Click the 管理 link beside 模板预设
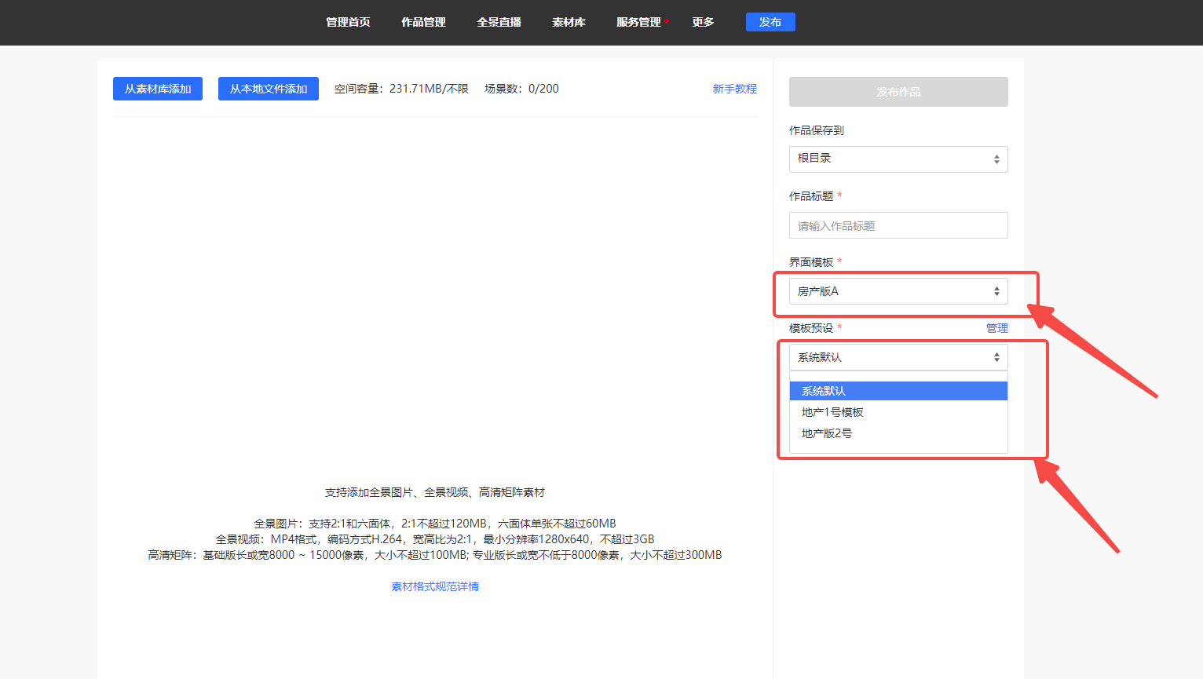 tap(996, 328)
